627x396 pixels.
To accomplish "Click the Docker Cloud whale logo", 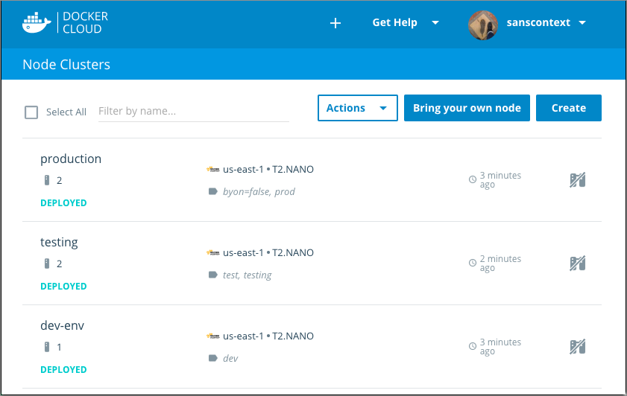I will pyautogui.click(x=37, y=22).
